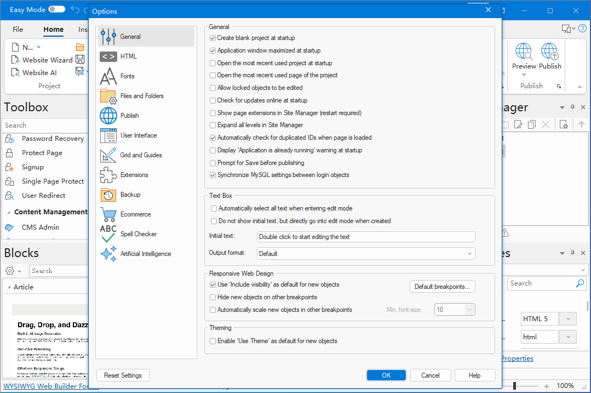Screen dimensions: 591x393
Task: Expand the dropdown arrow under Preview
Action: click(x=524, y=75)
